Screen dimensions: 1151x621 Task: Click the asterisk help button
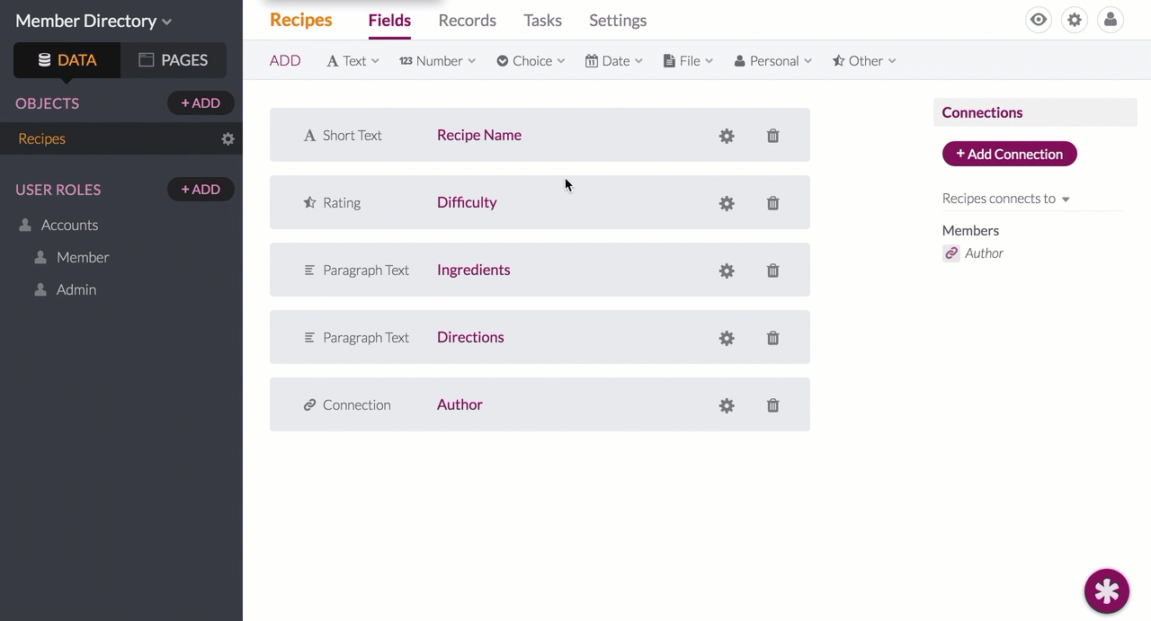tap(1106, 590)
